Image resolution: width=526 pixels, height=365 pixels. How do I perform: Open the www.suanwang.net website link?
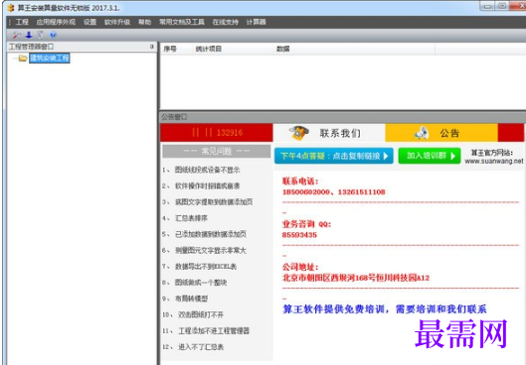pos(494,161)
